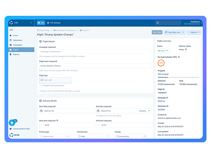Click the On-track indicator info icon
211x158 pixels.
(179, 57)
